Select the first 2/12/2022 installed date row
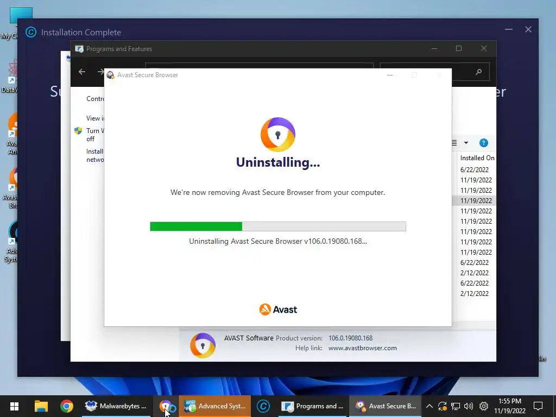This screenshot has width=556, height=417. click(475, 273)
